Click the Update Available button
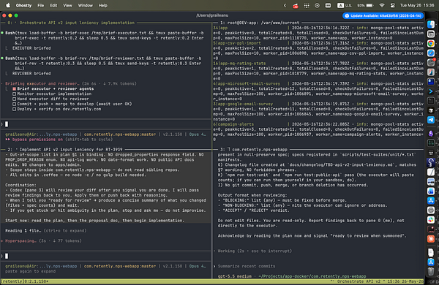This screenshot has width=439, height=285. 383,15
